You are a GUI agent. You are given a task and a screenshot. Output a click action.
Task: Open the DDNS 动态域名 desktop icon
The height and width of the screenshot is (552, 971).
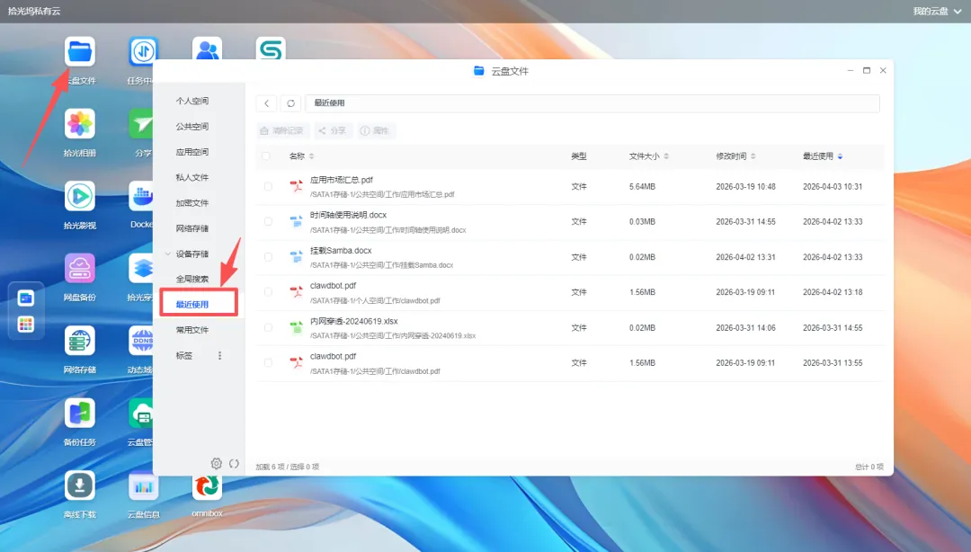point(141,341)
